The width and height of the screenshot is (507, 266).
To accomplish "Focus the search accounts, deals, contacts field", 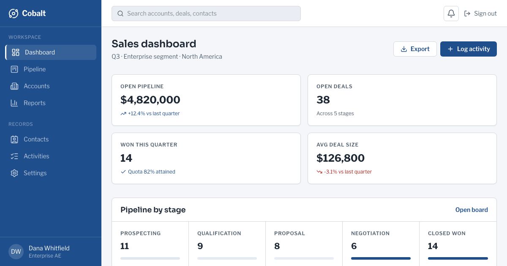I will pos(206,14).
